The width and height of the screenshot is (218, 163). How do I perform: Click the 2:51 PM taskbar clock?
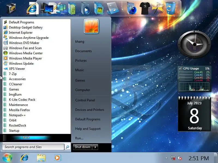(x=199, y=158)
